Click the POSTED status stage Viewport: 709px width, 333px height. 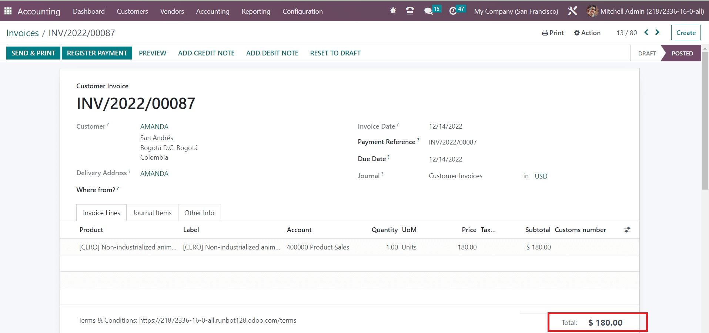coord(682,53)
